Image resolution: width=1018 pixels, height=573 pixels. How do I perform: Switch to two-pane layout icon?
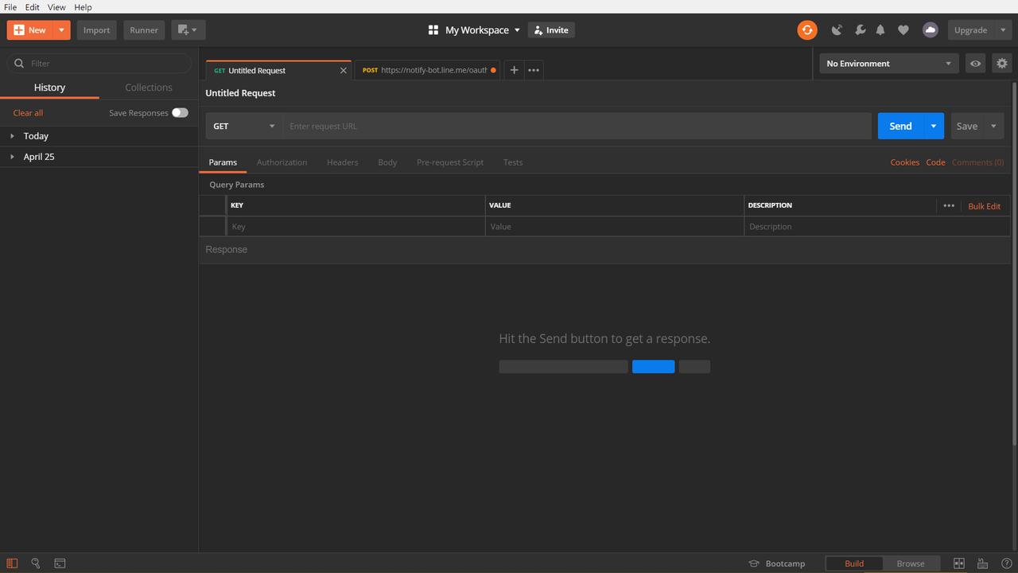(959, 563)
